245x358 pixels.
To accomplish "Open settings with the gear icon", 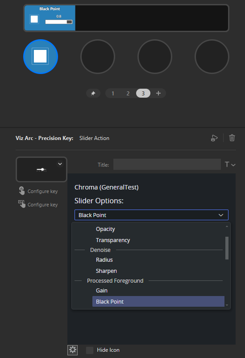I will [x=73, y=350].
